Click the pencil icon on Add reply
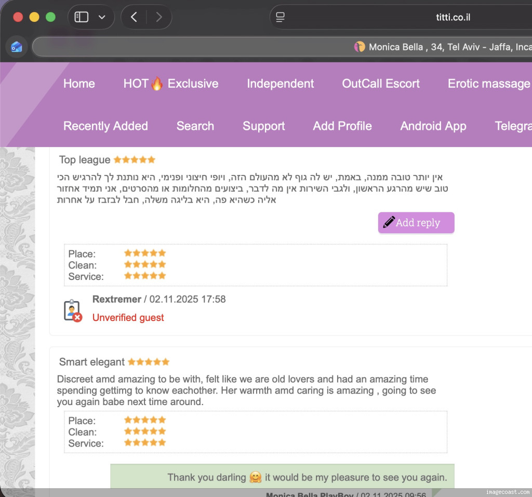This screenshot has width=532, height=497. click(x=389, y=222)
